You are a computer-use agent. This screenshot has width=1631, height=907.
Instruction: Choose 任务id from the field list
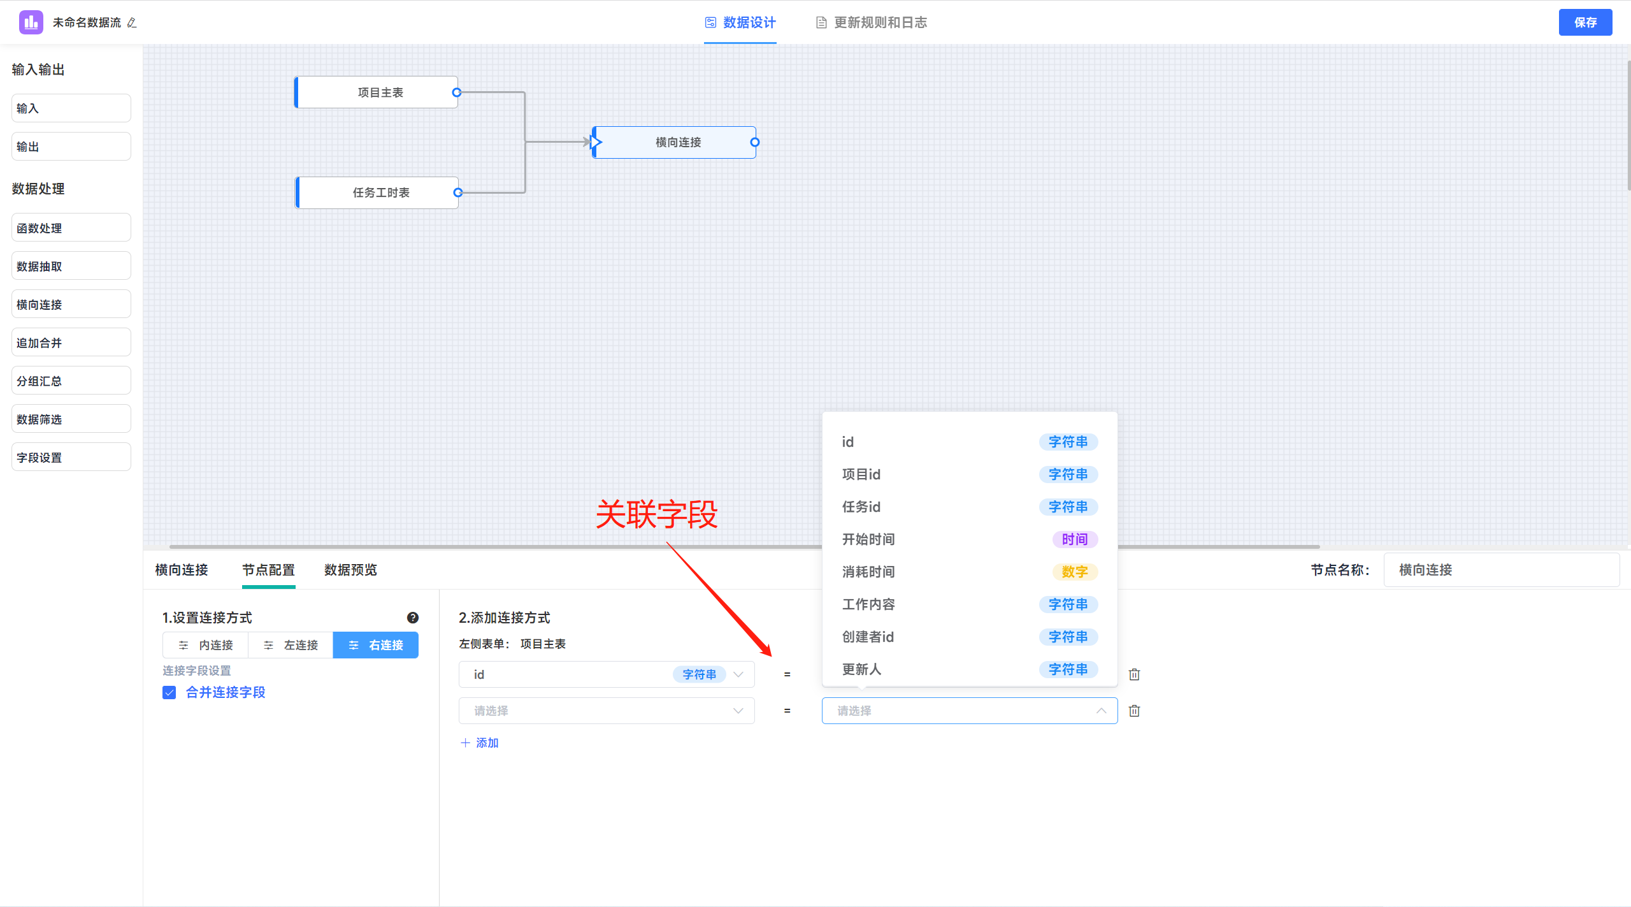[x=970, y=507]
